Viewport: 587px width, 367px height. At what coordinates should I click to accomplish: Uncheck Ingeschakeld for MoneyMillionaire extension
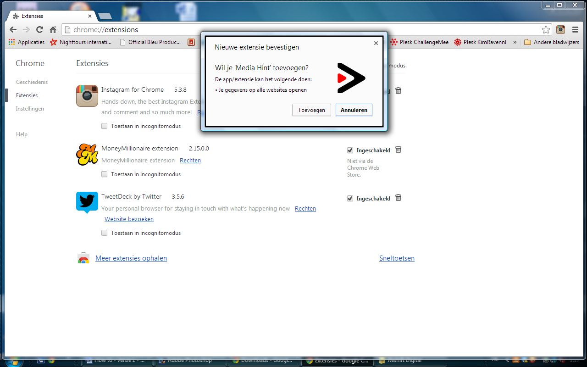coord(350,150)
